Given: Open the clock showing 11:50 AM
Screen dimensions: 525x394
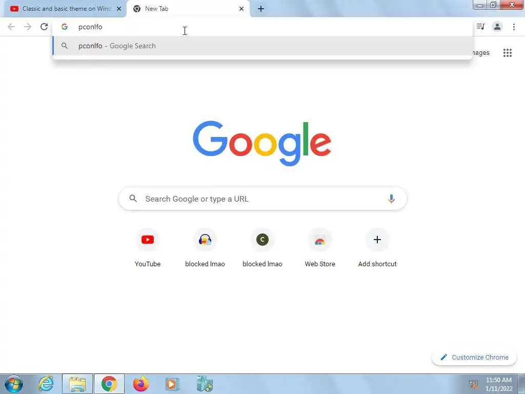Looking at the screenshot, I should (x=499, y=384).
